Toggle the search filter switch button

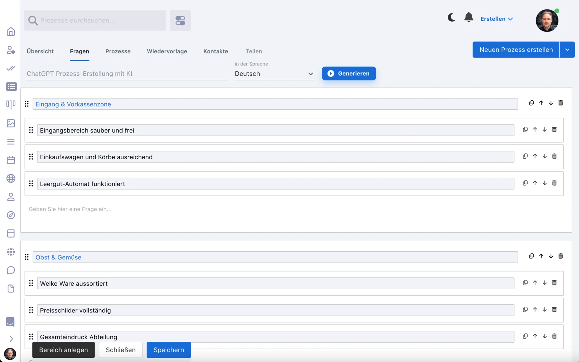tap(180, 21)
